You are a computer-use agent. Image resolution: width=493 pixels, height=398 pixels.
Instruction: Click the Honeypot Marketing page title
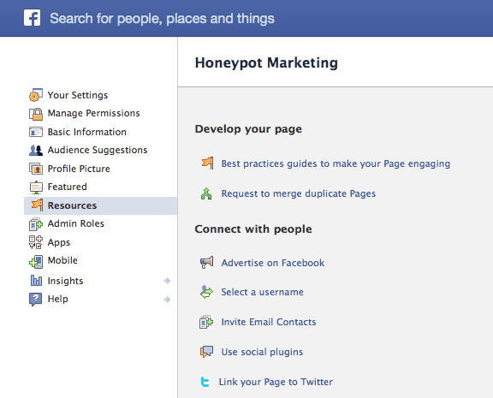pyautogui.click(x=266, y=62)
